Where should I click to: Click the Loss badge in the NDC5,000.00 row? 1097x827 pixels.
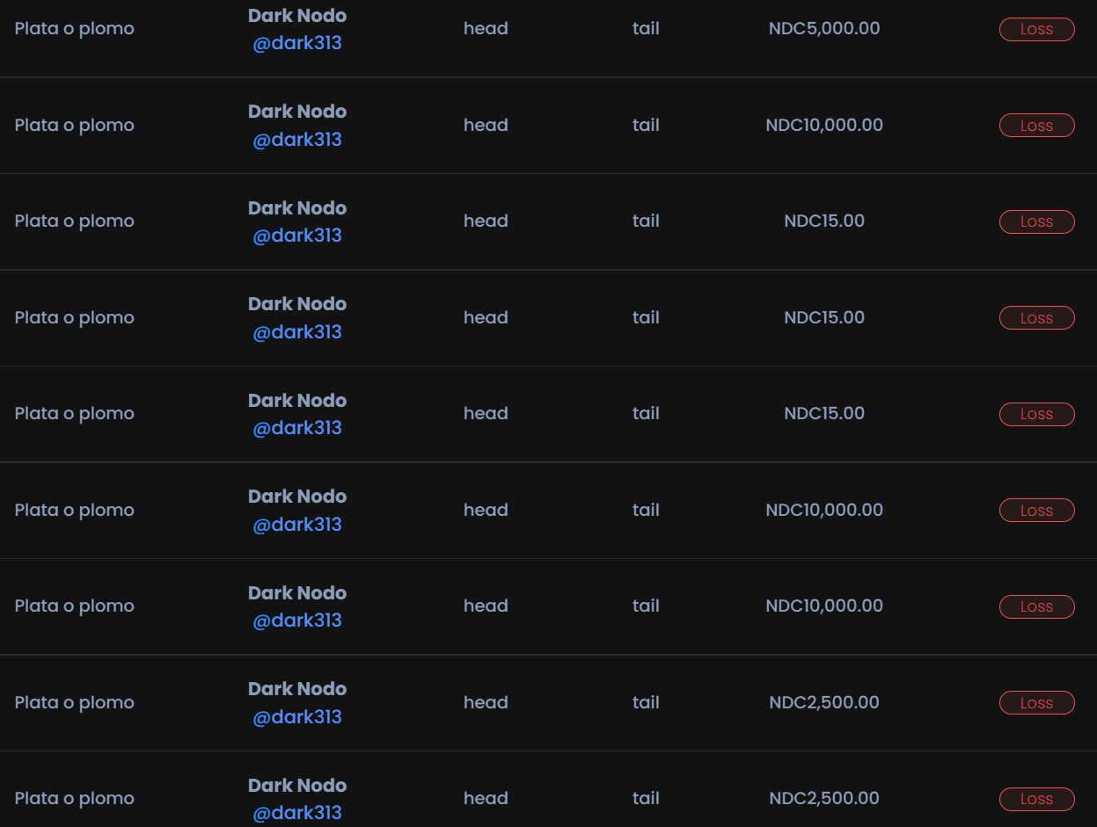point(1036,29)
